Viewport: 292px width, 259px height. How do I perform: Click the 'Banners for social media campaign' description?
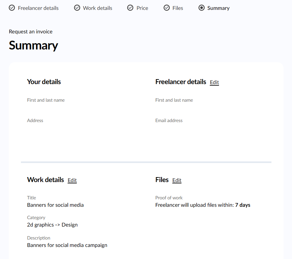coord(67,245)
